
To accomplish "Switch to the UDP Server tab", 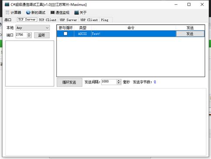I will (68, 20).
